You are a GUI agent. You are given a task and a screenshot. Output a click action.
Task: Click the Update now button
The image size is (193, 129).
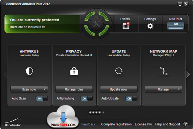119,89
